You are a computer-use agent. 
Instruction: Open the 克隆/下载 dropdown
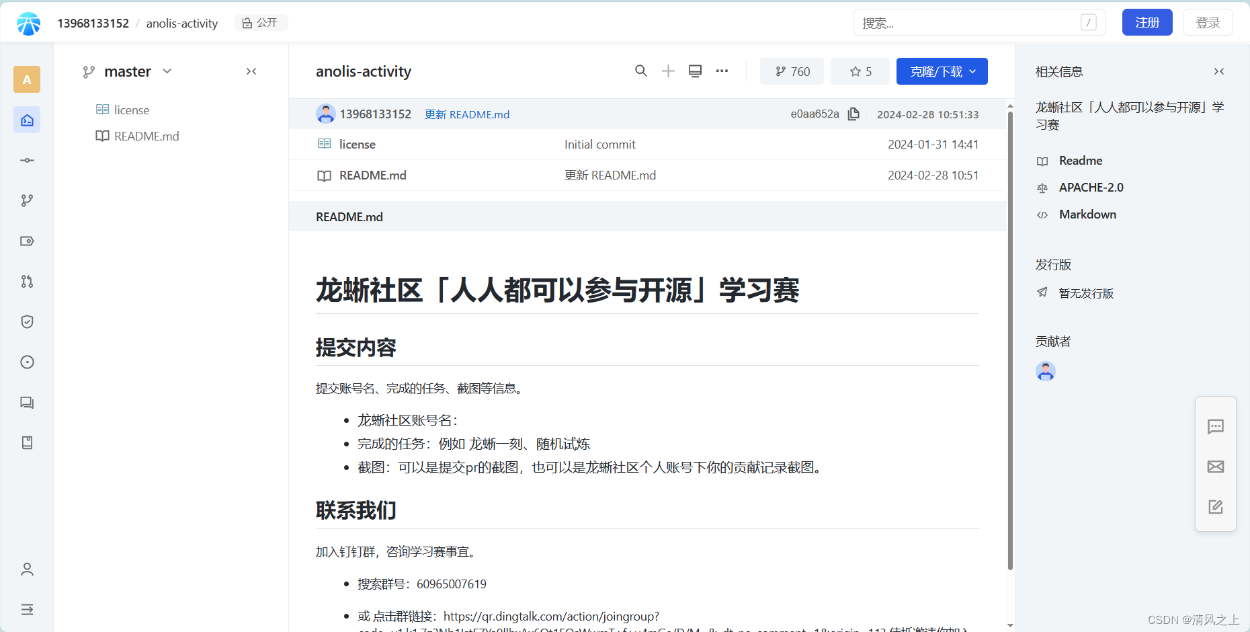pos(942,71)
